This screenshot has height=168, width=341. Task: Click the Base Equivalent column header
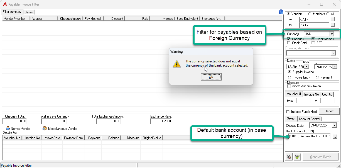point(187,19)
